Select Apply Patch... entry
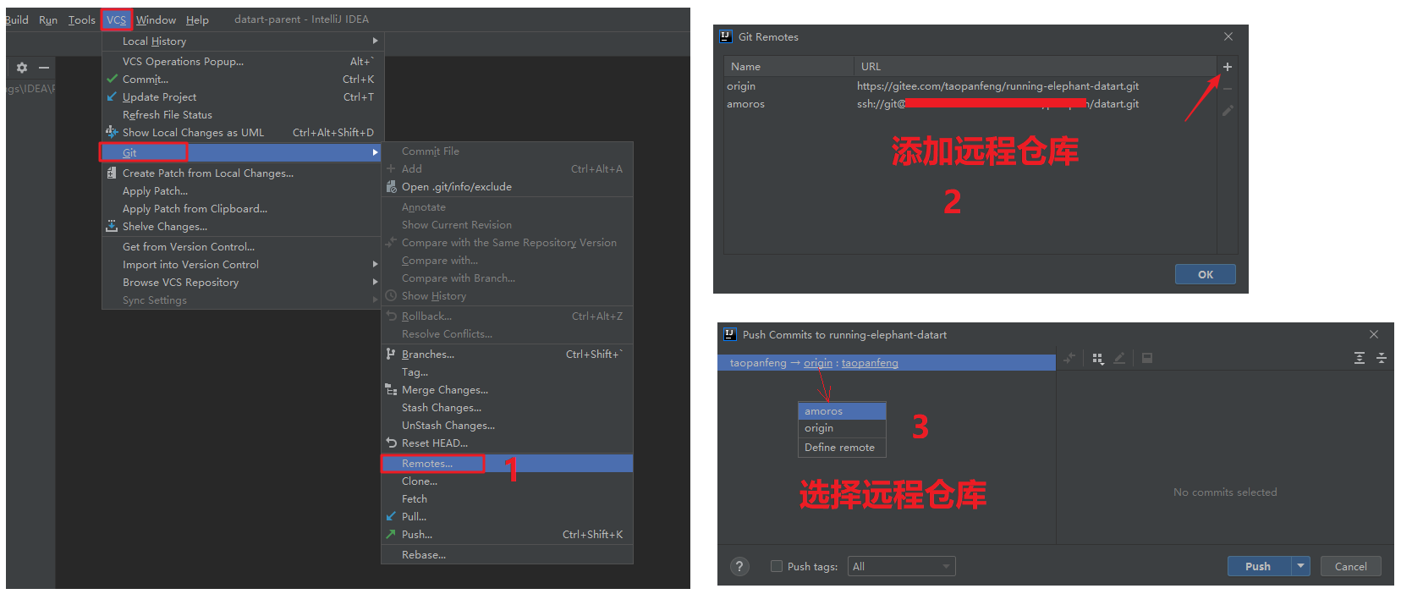The image size is (1423, 616). pos(242,190)
